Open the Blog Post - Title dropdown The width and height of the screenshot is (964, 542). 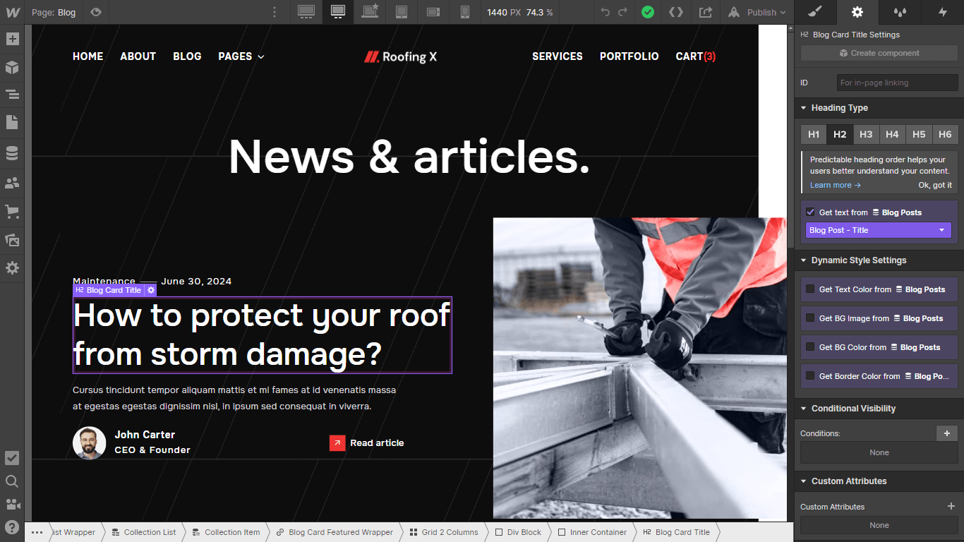click(x=877, y=230)
